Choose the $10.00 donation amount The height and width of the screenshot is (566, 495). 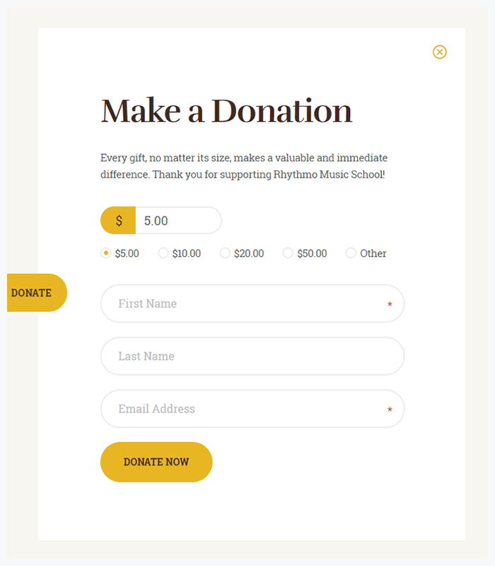(x=163, y=253)
